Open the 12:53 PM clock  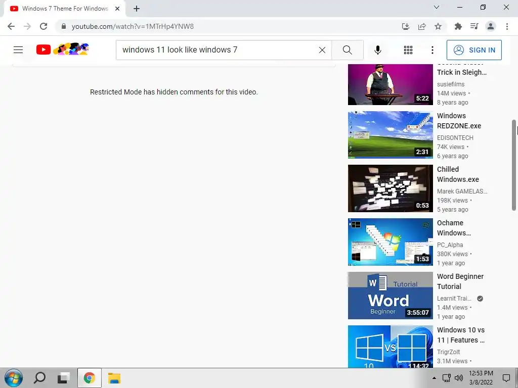[481, 378]
